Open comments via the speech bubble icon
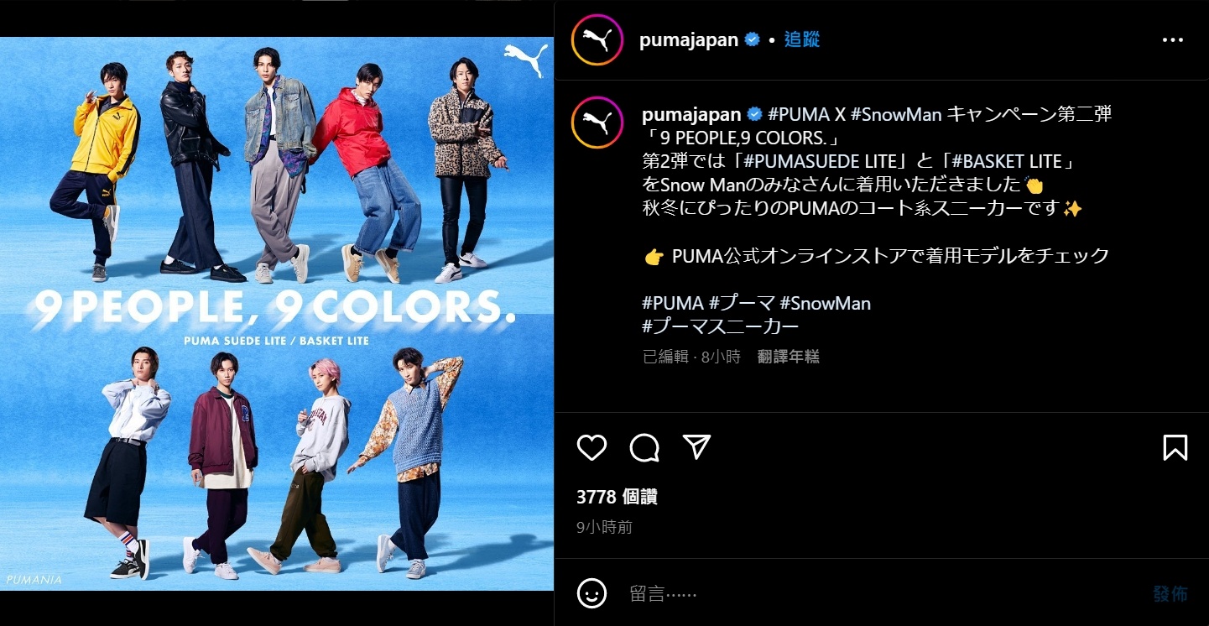This screenshot has width=1209, height=626. click(x=644, y=447)
